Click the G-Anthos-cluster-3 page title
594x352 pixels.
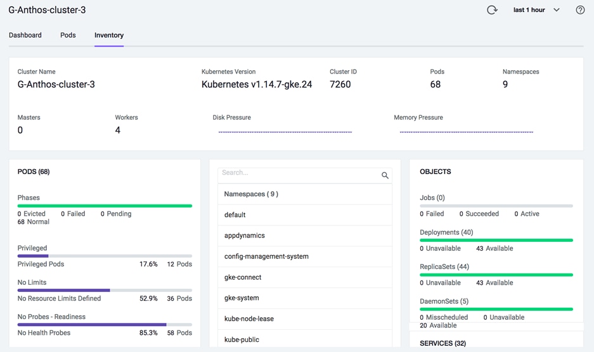pos(47,10)
